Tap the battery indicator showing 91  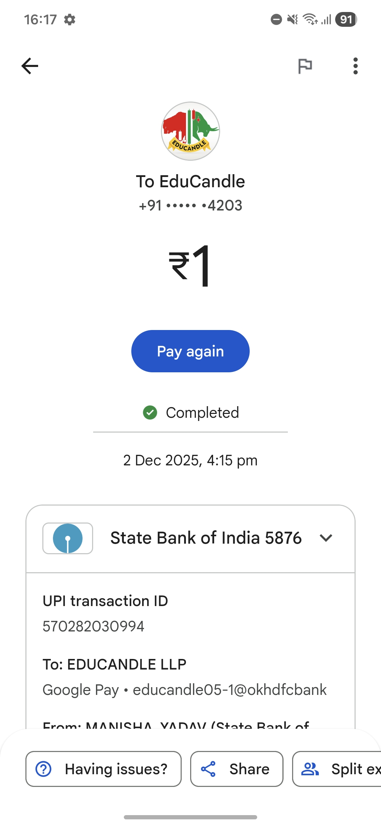tap(346, 19)
